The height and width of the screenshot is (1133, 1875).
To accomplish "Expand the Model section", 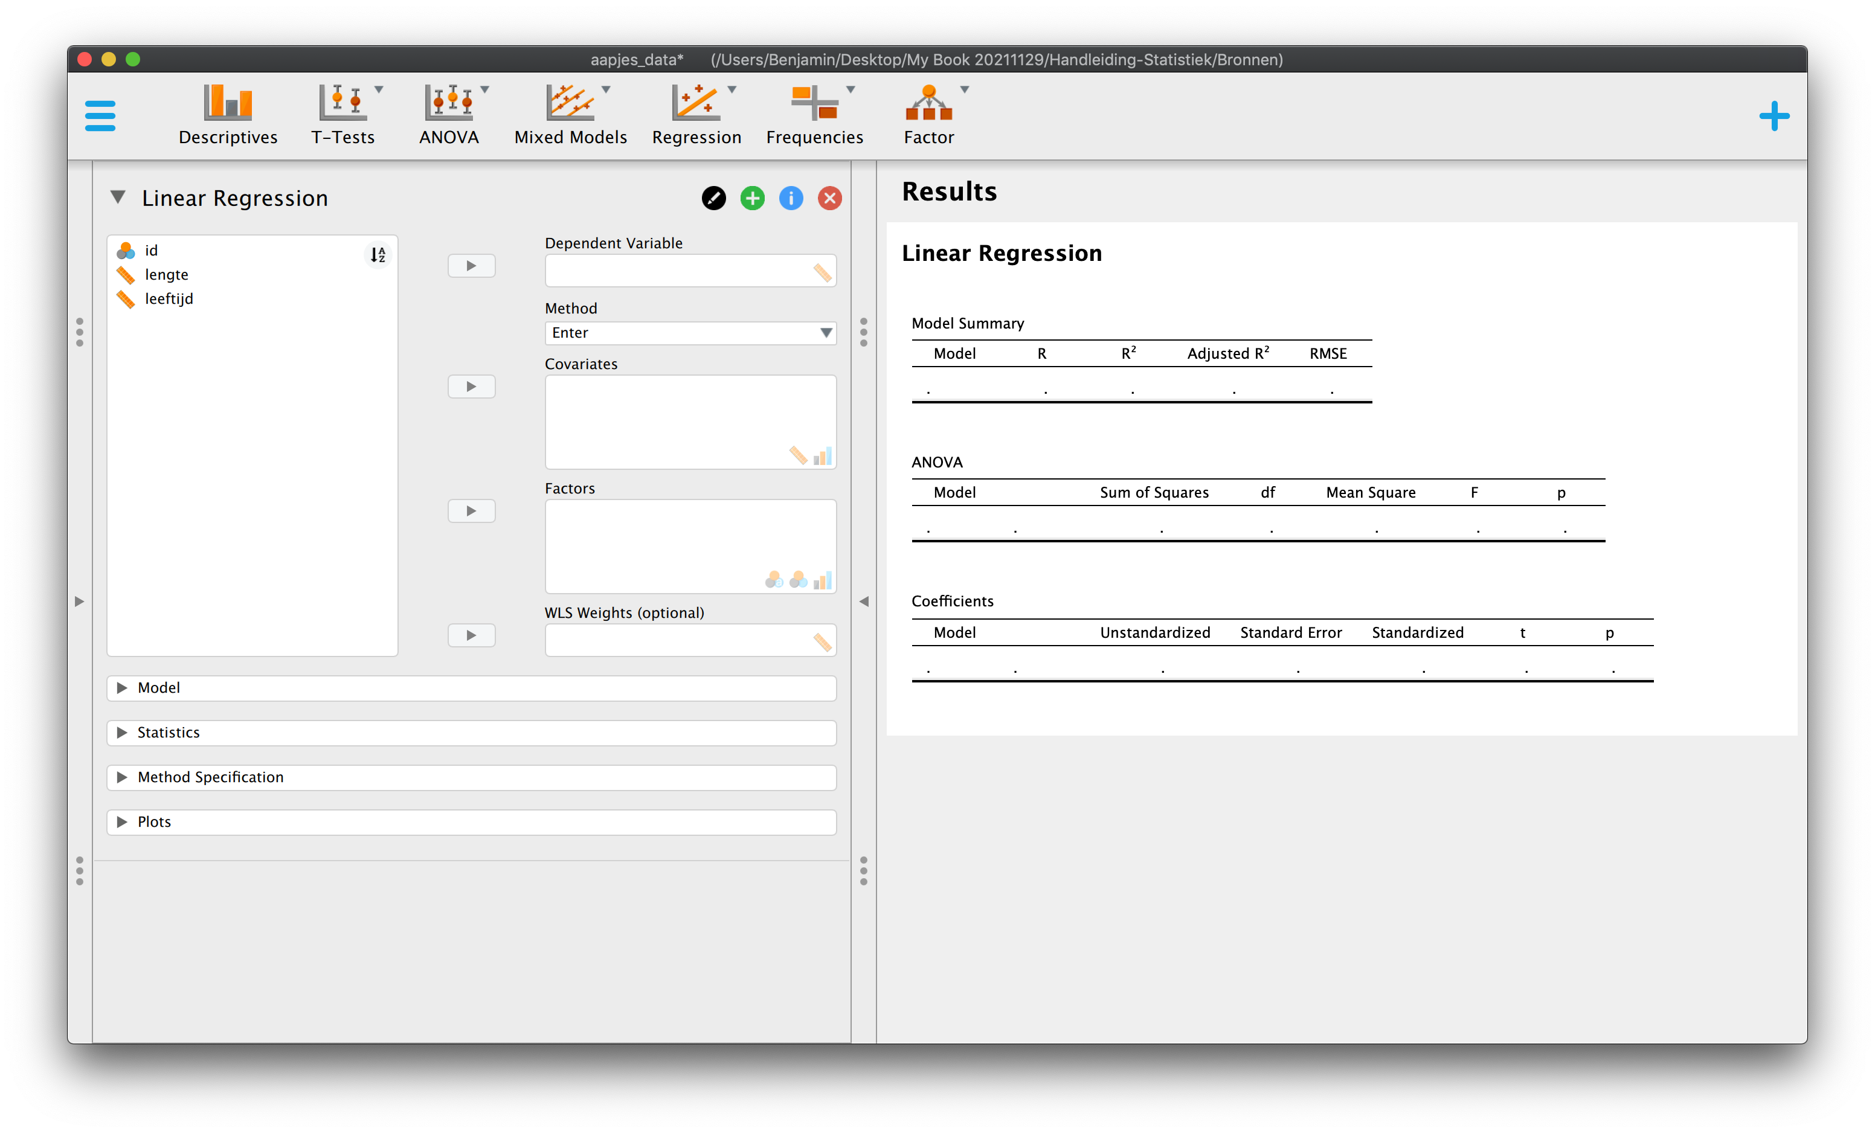I will 471,688.
